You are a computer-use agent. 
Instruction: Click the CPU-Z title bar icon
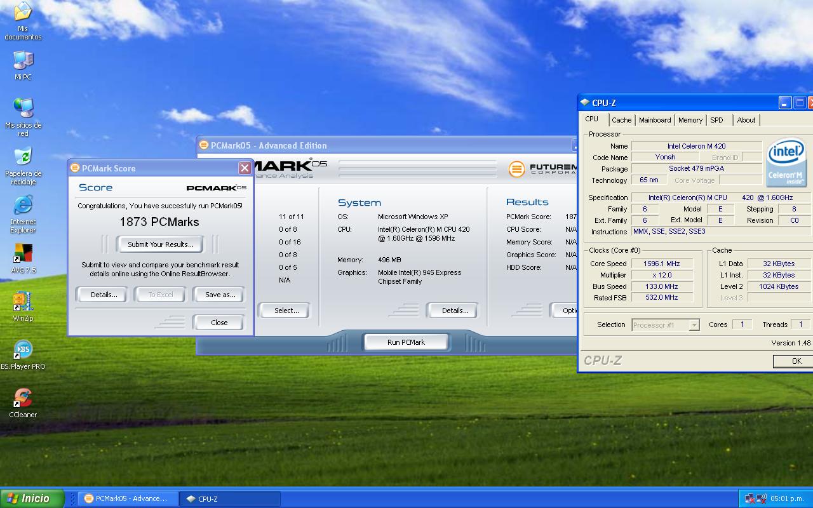coord(584,103)
